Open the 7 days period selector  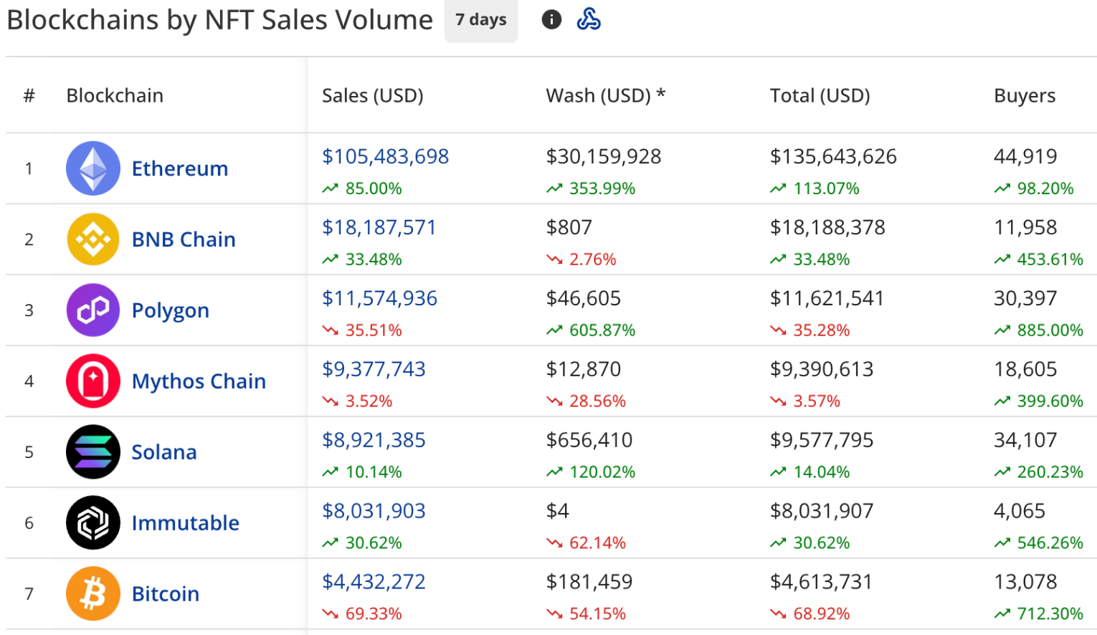coord(481,20)
